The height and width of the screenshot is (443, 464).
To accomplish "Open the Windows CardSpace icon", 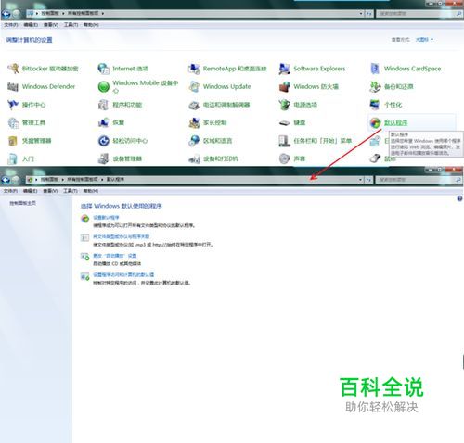I will click(375, 69).
